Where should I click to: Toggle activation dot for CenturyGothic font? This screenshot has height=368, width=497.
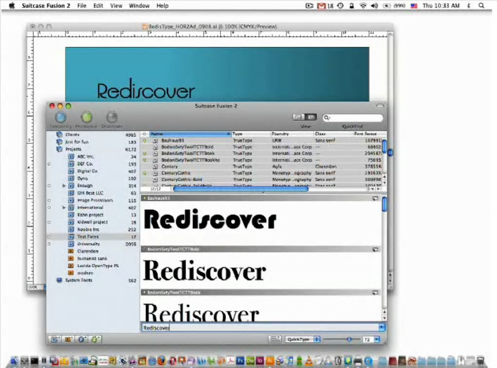(145, 173)
